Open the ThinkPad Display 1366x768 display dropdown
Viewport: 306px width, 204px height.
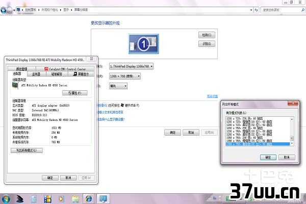(x=131, y=66)
